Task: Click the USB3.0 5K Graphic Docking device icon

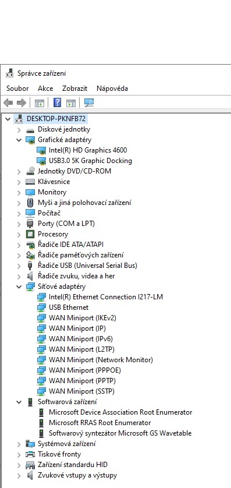Action: (x=41, y=161)
